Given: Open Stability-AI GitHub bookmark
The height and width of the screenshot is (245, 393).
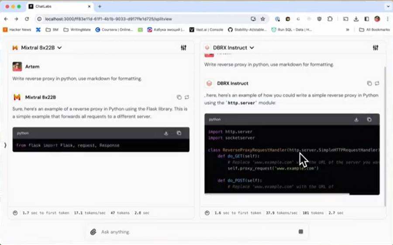Looking at the screenshot, I should (247, 30).
